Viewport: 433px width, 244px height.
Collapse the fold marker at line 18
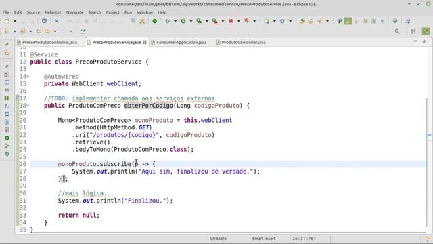28,106
